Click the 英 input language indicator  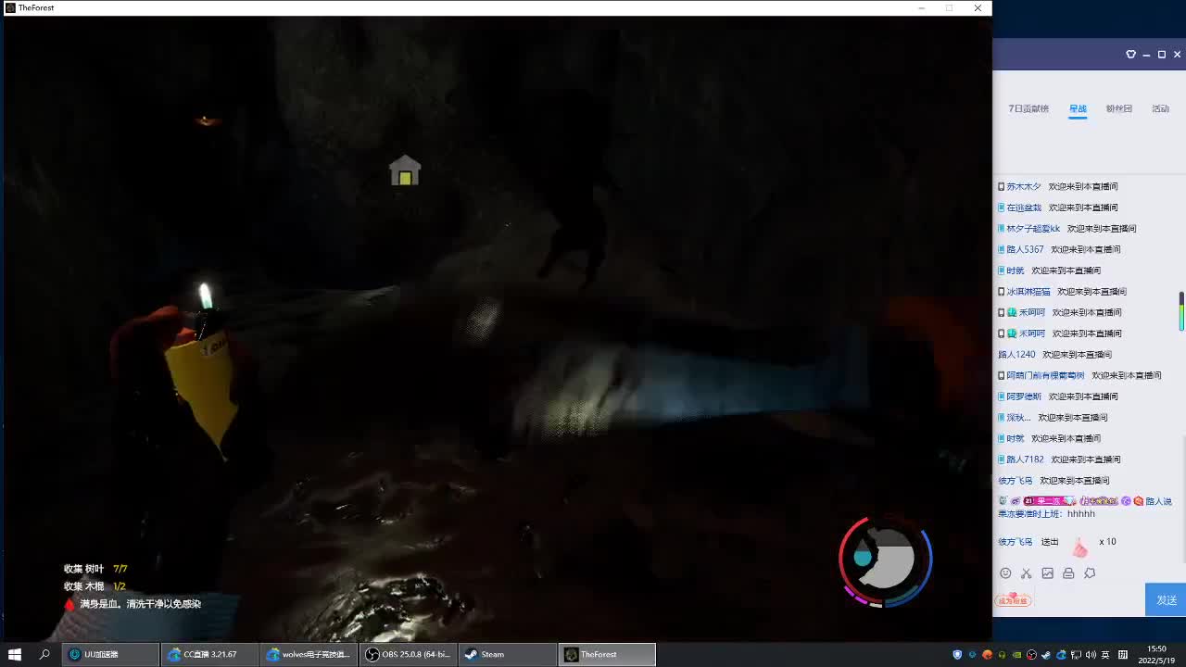(x=1106, y=655)
